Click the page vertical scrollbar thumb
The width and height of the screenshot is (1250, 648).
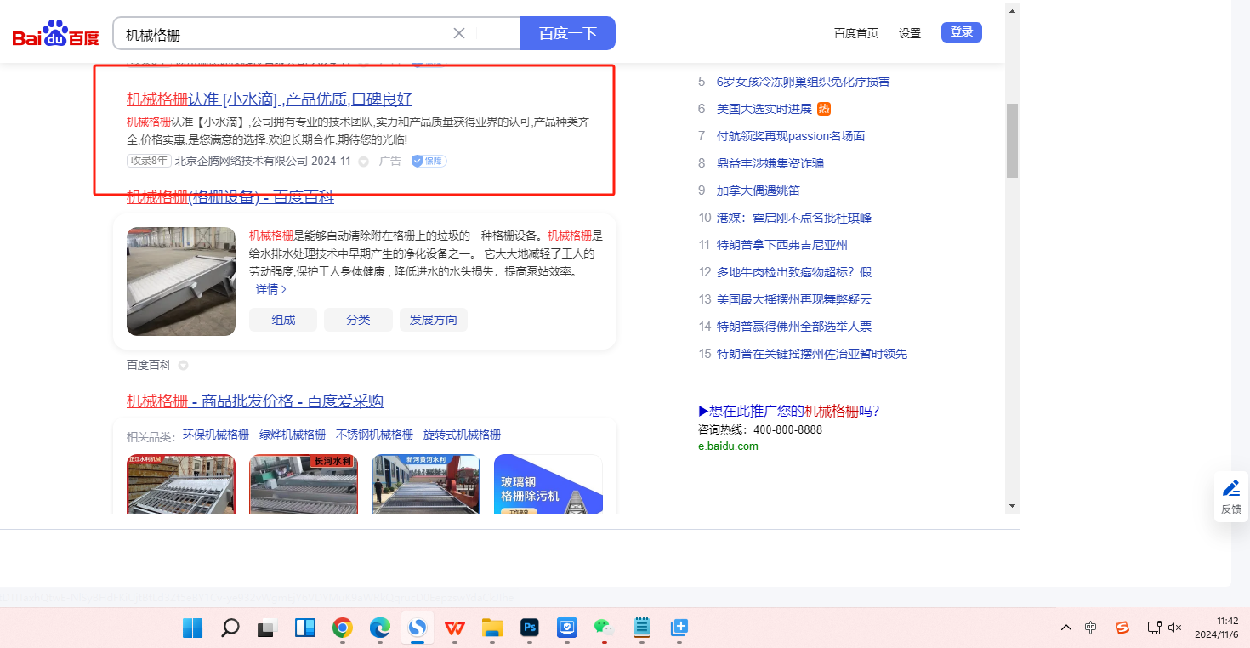[x=1011, y=140]
